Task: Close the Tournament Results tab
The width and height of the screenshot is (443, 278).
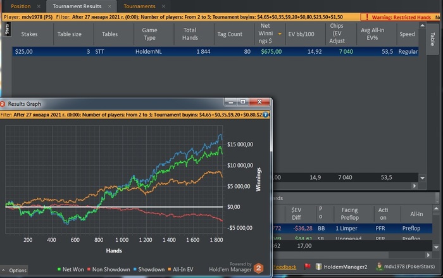Action: (109, 6)
